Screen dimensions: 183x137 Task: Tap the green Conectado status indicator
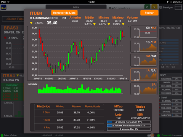coord(159,135)
